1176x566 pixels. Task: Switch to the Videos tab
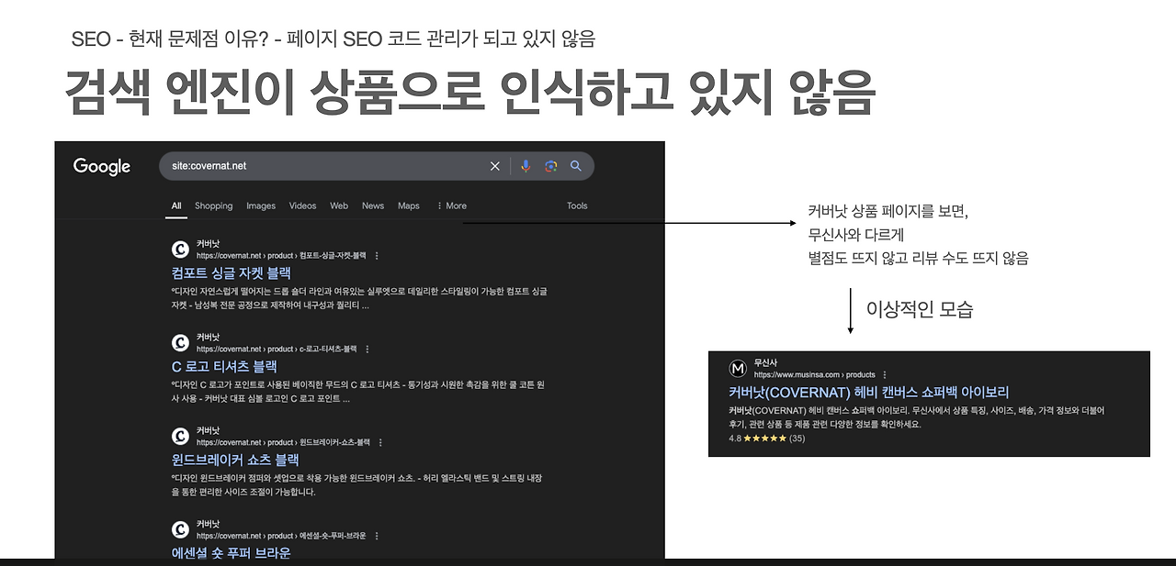302,205
